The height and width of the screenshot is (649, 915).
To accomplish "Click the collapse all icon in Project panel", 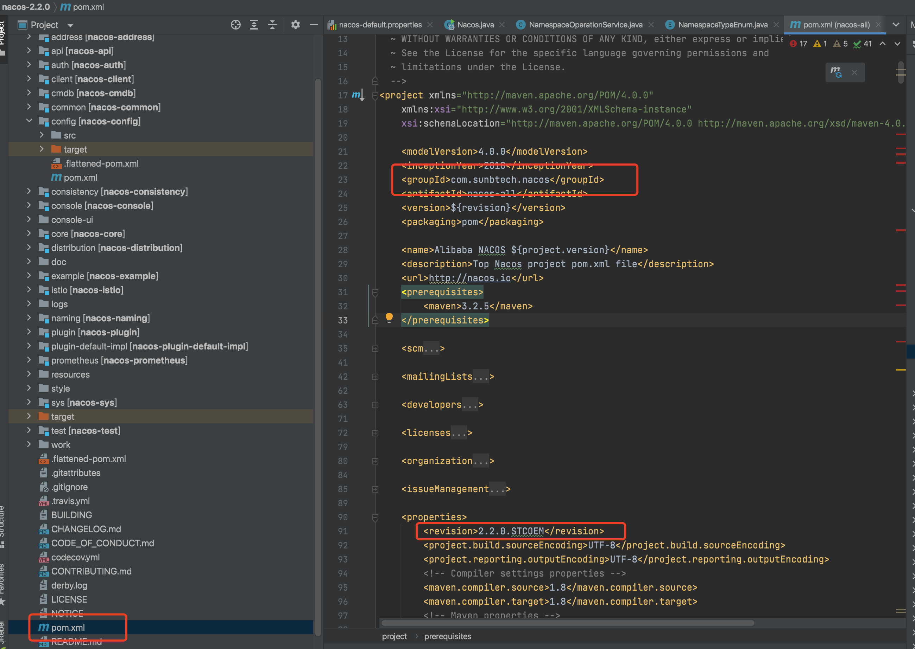I will click(x=272, y=25).
